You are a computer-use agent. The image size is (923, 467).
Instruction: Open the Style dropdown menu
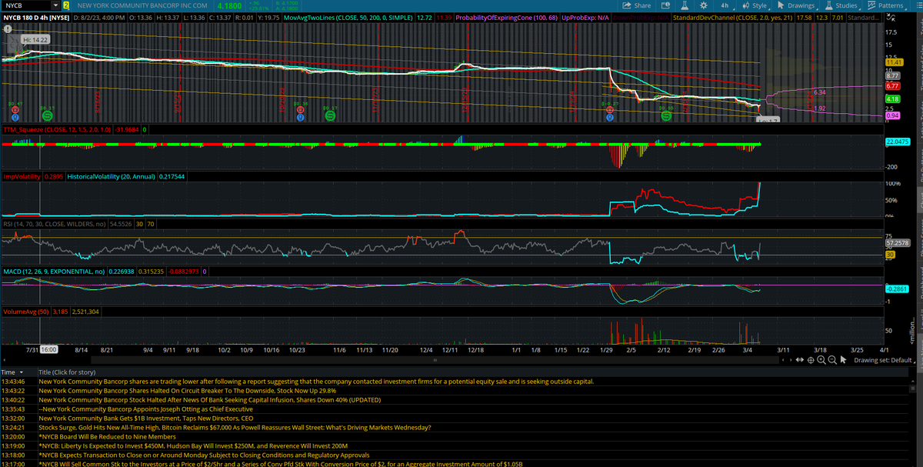pos(755,5)
